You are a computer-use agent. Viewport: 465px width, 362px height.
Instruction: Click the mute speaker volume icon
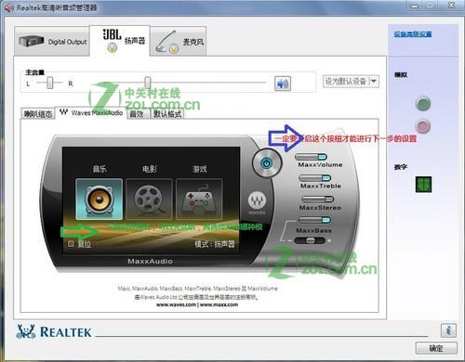[x=283, y=84]
